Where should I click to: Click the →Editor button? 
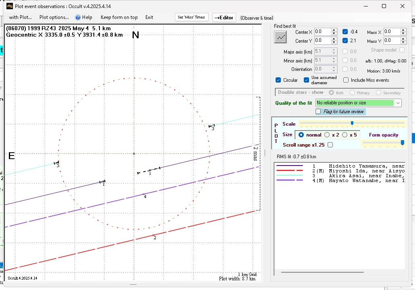click(224, 17)
